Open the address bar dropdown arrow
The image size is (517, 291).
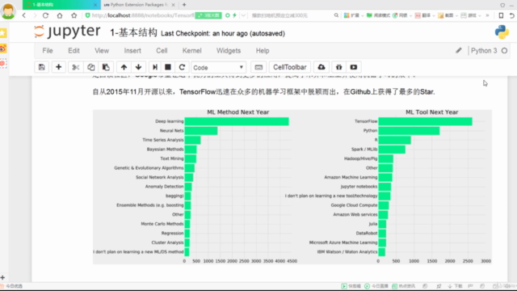pyautogui.click(x=243, y=15)
